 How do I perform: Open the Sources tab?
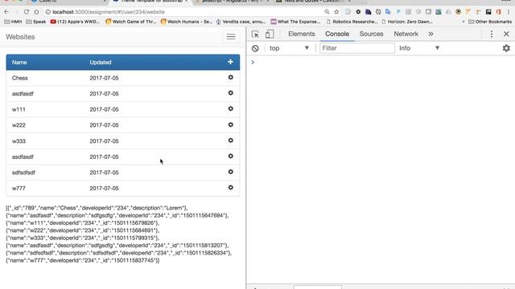[x=371, y=34]
